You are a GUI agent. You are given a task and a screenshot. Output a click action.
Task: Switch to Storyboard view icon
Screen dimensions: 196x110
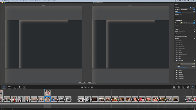point(4,87)
